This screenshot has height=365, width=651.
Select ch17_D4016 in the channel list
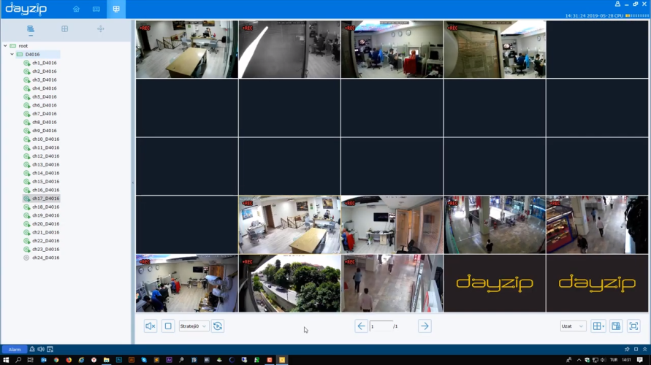pos(45,199)
